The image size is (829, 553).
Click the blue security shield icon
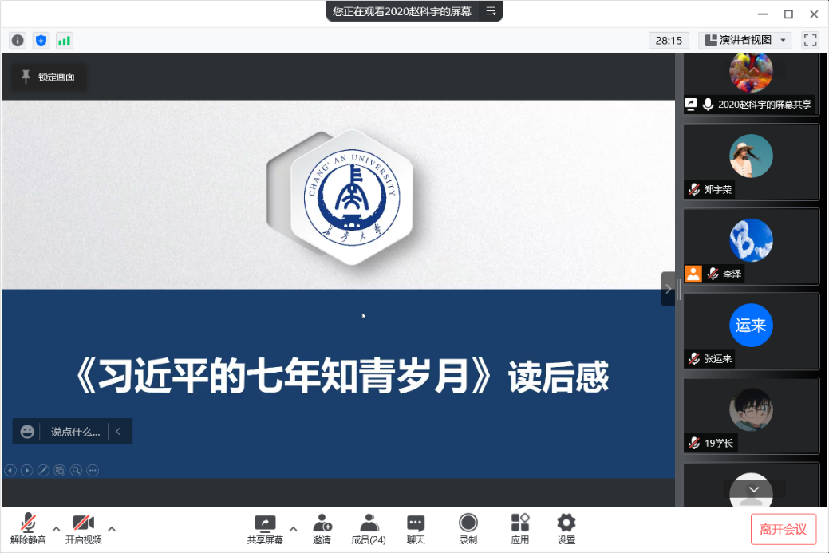click(41, 40)
